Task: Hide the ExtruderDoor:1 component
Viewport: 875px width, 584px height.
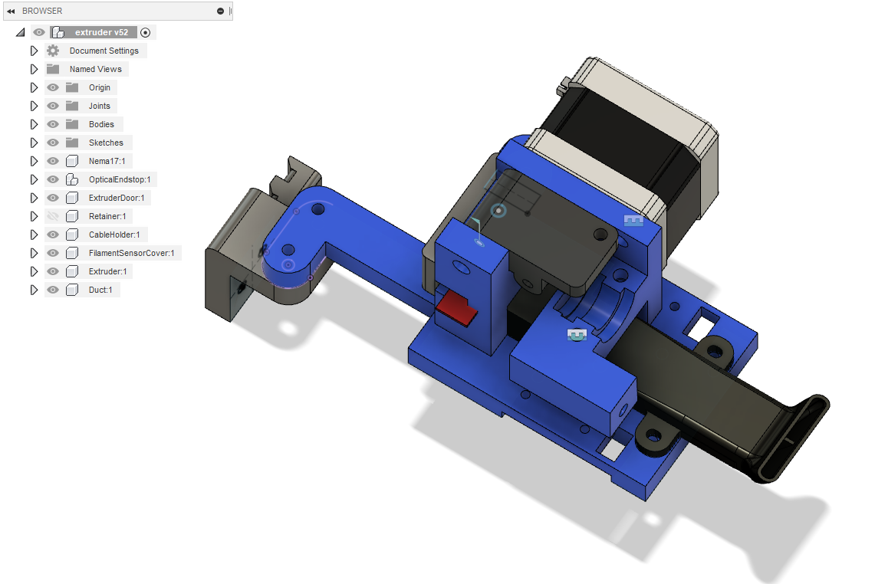Action: (x=53, y=198)
